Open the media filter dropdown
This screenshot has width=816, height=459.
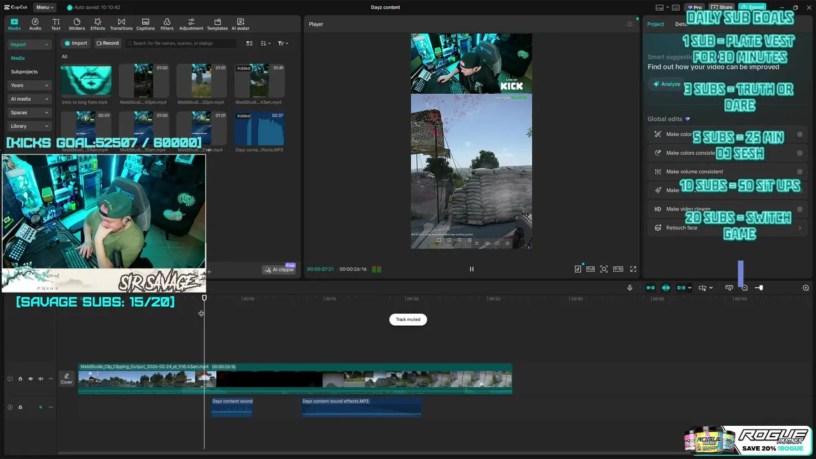click(x=283, y=43)
